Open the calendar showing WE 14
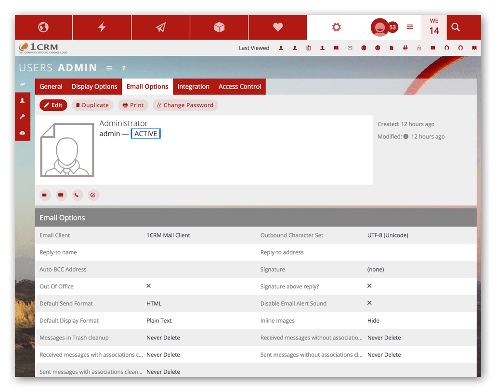Viewport: 496px width, 391px height. pyautogui.click(x=434, y=27)
